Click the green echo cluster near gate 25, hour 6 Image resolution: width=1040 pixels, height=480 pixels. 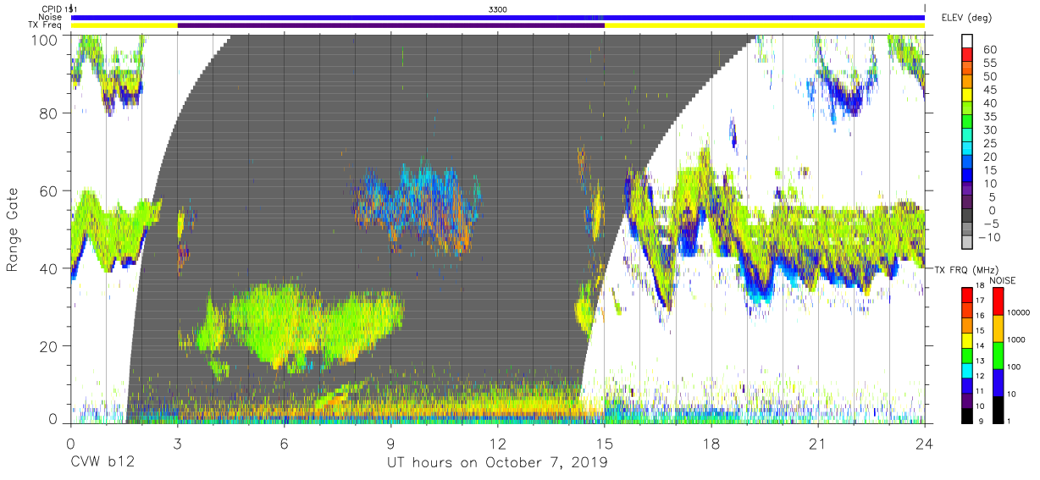click(x=301, y=327)
